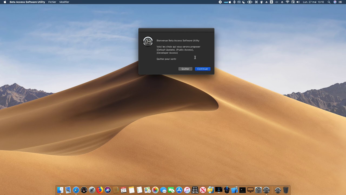Launch Siri from the Dock
This screenshot has width=346, height=195.
pos(108,190)
